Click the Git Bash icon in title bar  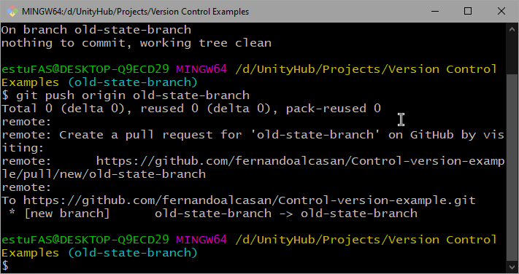click(x=12, y=11)
